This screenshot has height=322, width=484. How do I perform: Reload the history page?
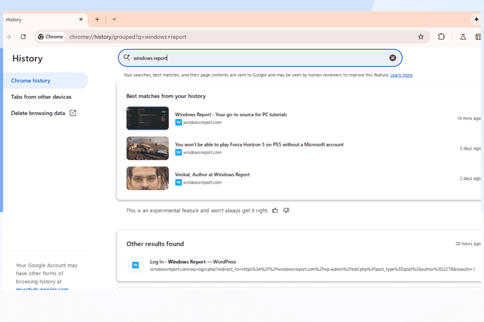23,37
